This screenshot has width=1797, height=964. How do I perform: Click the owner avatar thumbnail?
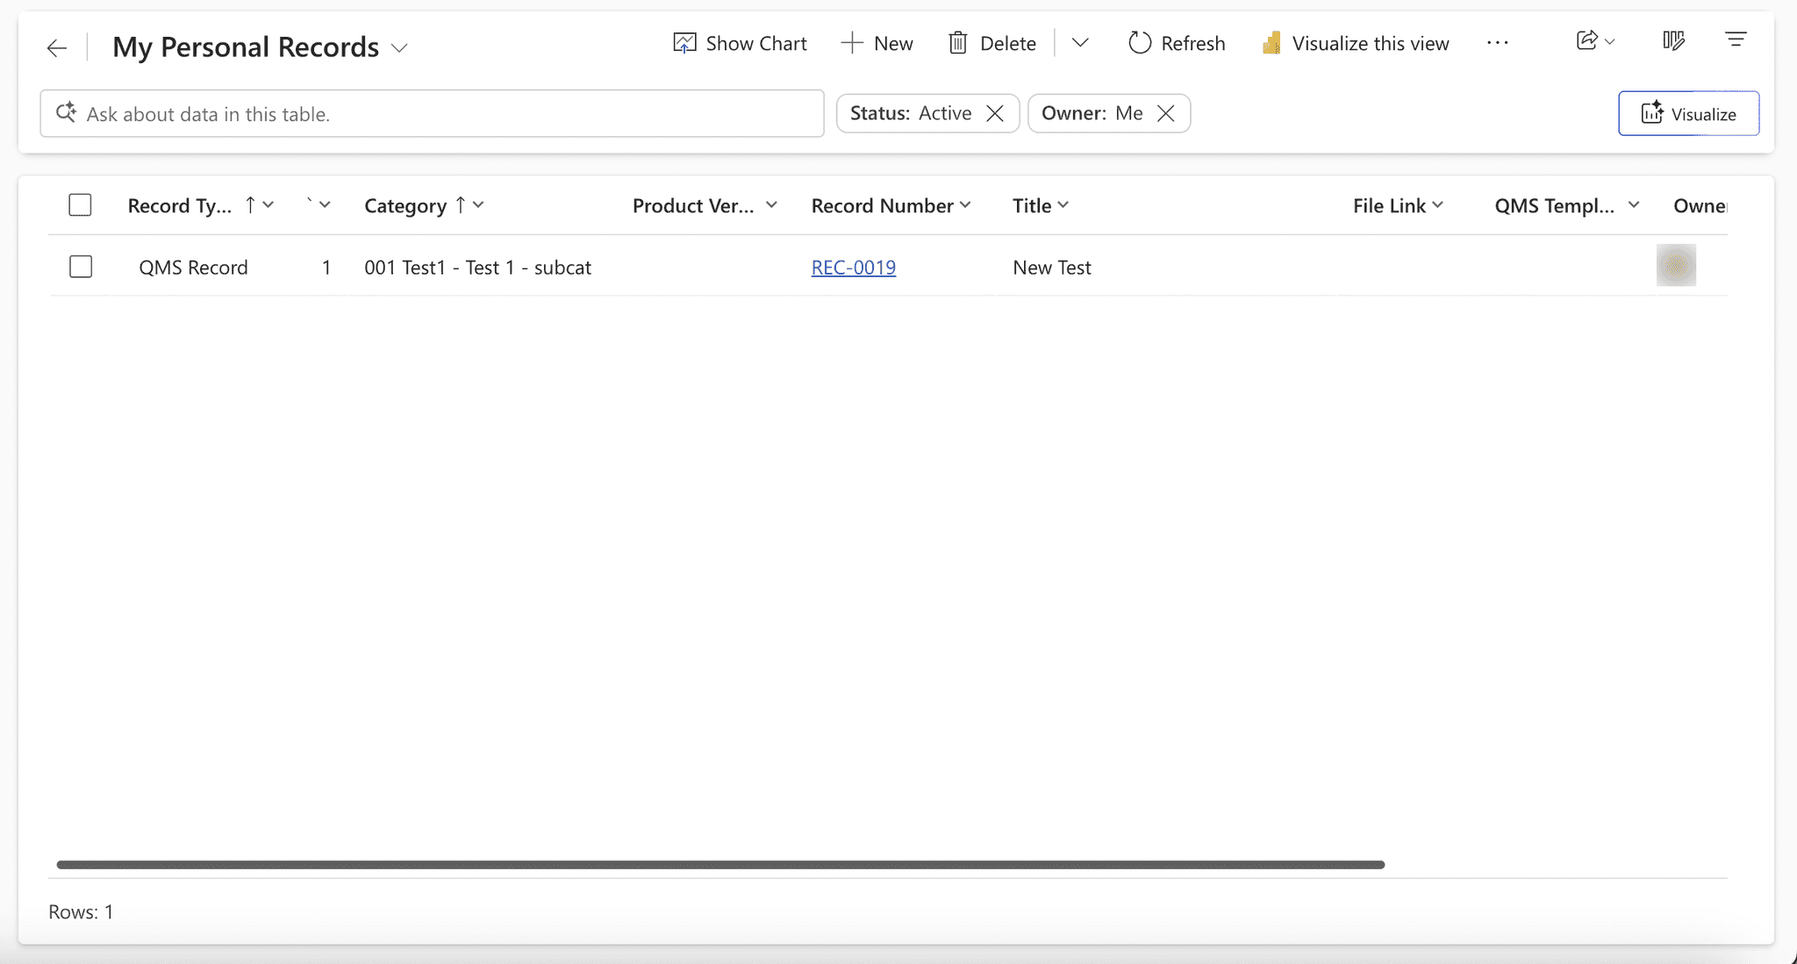(1676, 265)
